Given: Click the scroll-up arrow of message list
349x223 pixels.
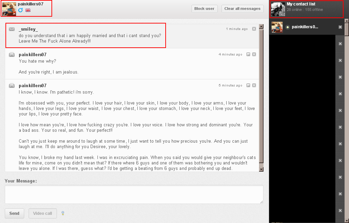Looking at the screenshot, I should pos(261,27).
